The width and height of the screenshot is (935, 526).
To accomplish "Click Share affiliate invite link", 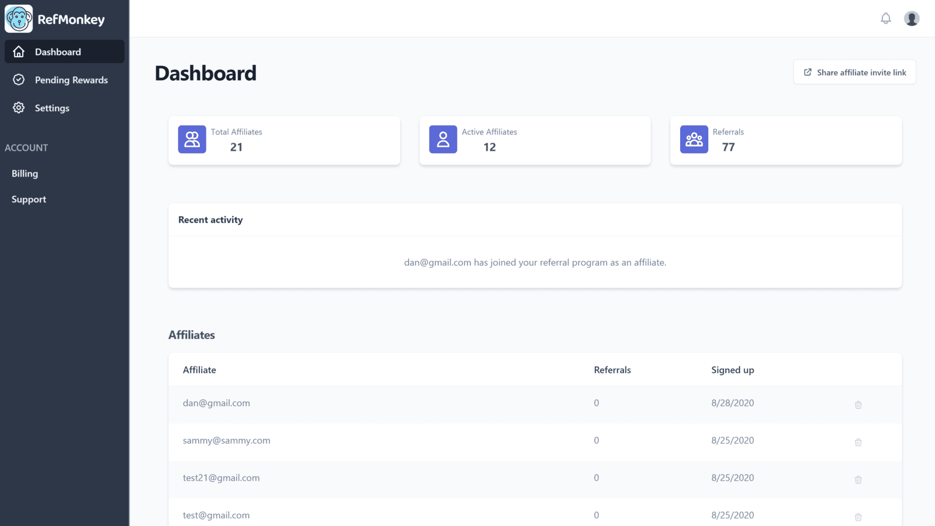I will (854, 72).
